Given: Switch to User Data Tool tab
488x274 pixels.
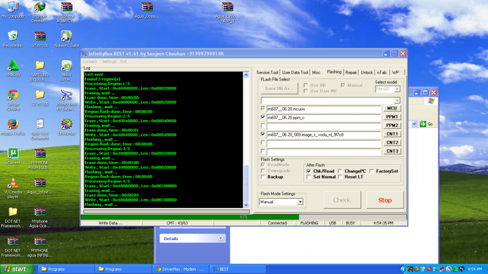Looking at the screenshot, I should pyautogui.click(x=295, y=72).
